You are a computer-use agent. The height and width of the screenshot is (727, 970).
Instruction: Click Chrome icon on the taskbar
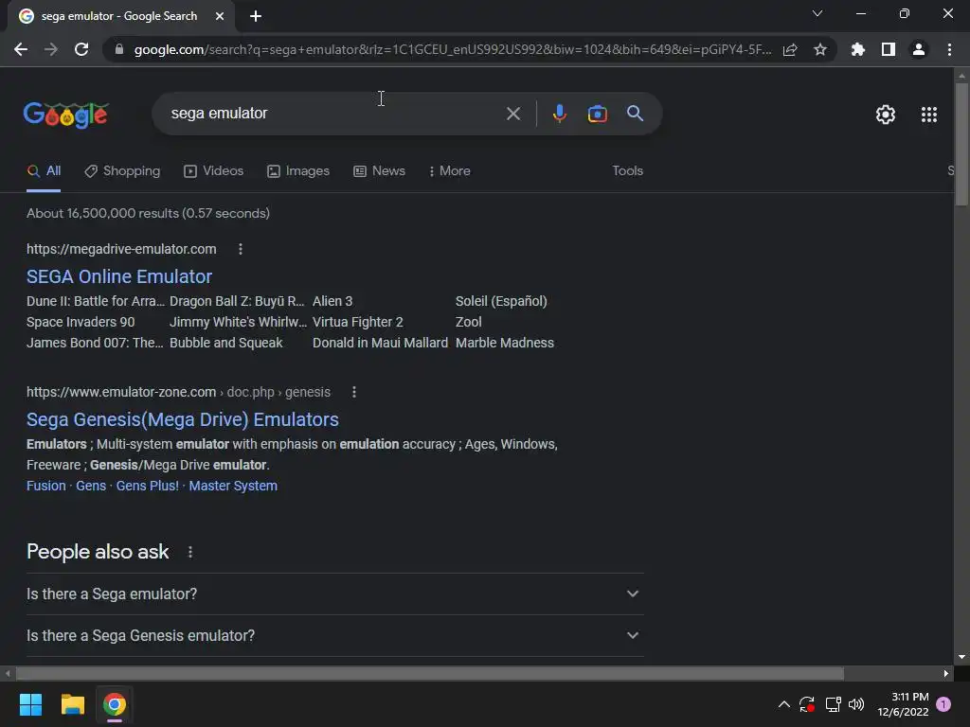(115, 704)
